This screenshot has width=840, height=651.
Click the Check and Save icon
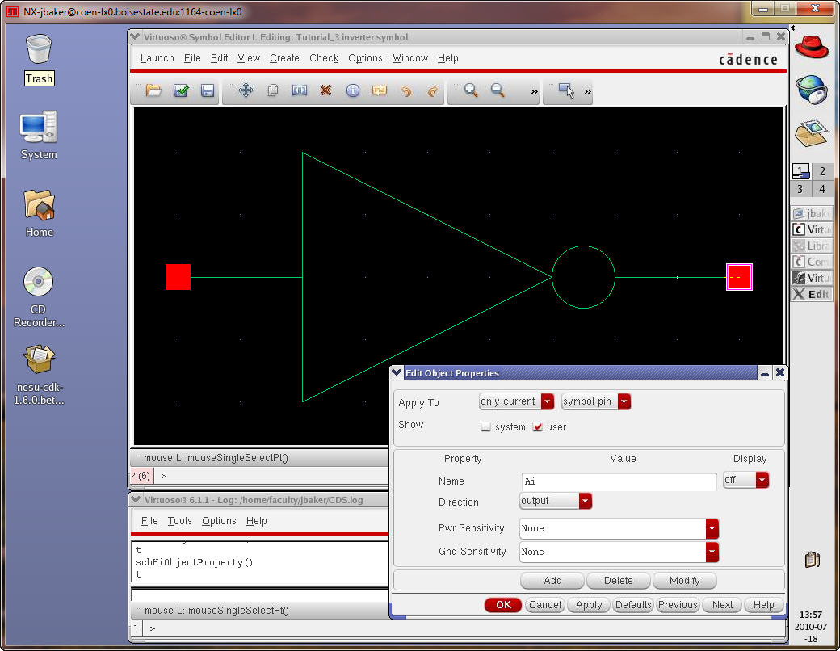point(181,91)
